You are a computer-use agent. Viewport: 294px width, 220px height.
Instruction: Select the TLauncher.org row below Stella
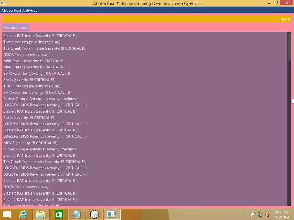pos(32,86)
